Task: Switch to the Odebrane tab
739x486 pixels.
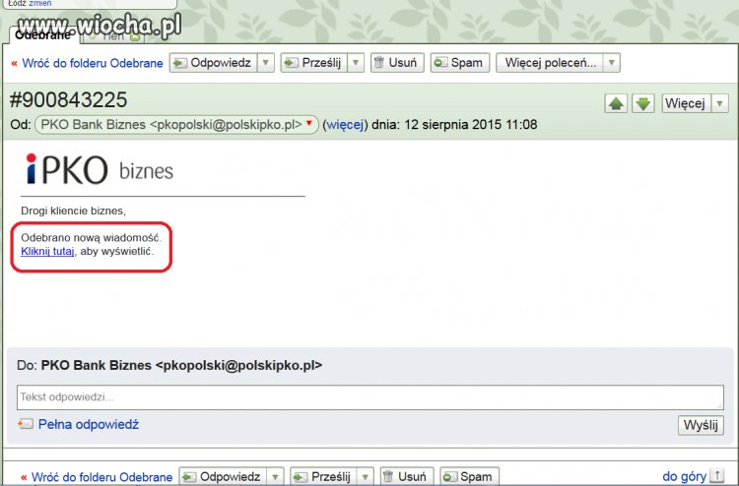Action: 42,35
